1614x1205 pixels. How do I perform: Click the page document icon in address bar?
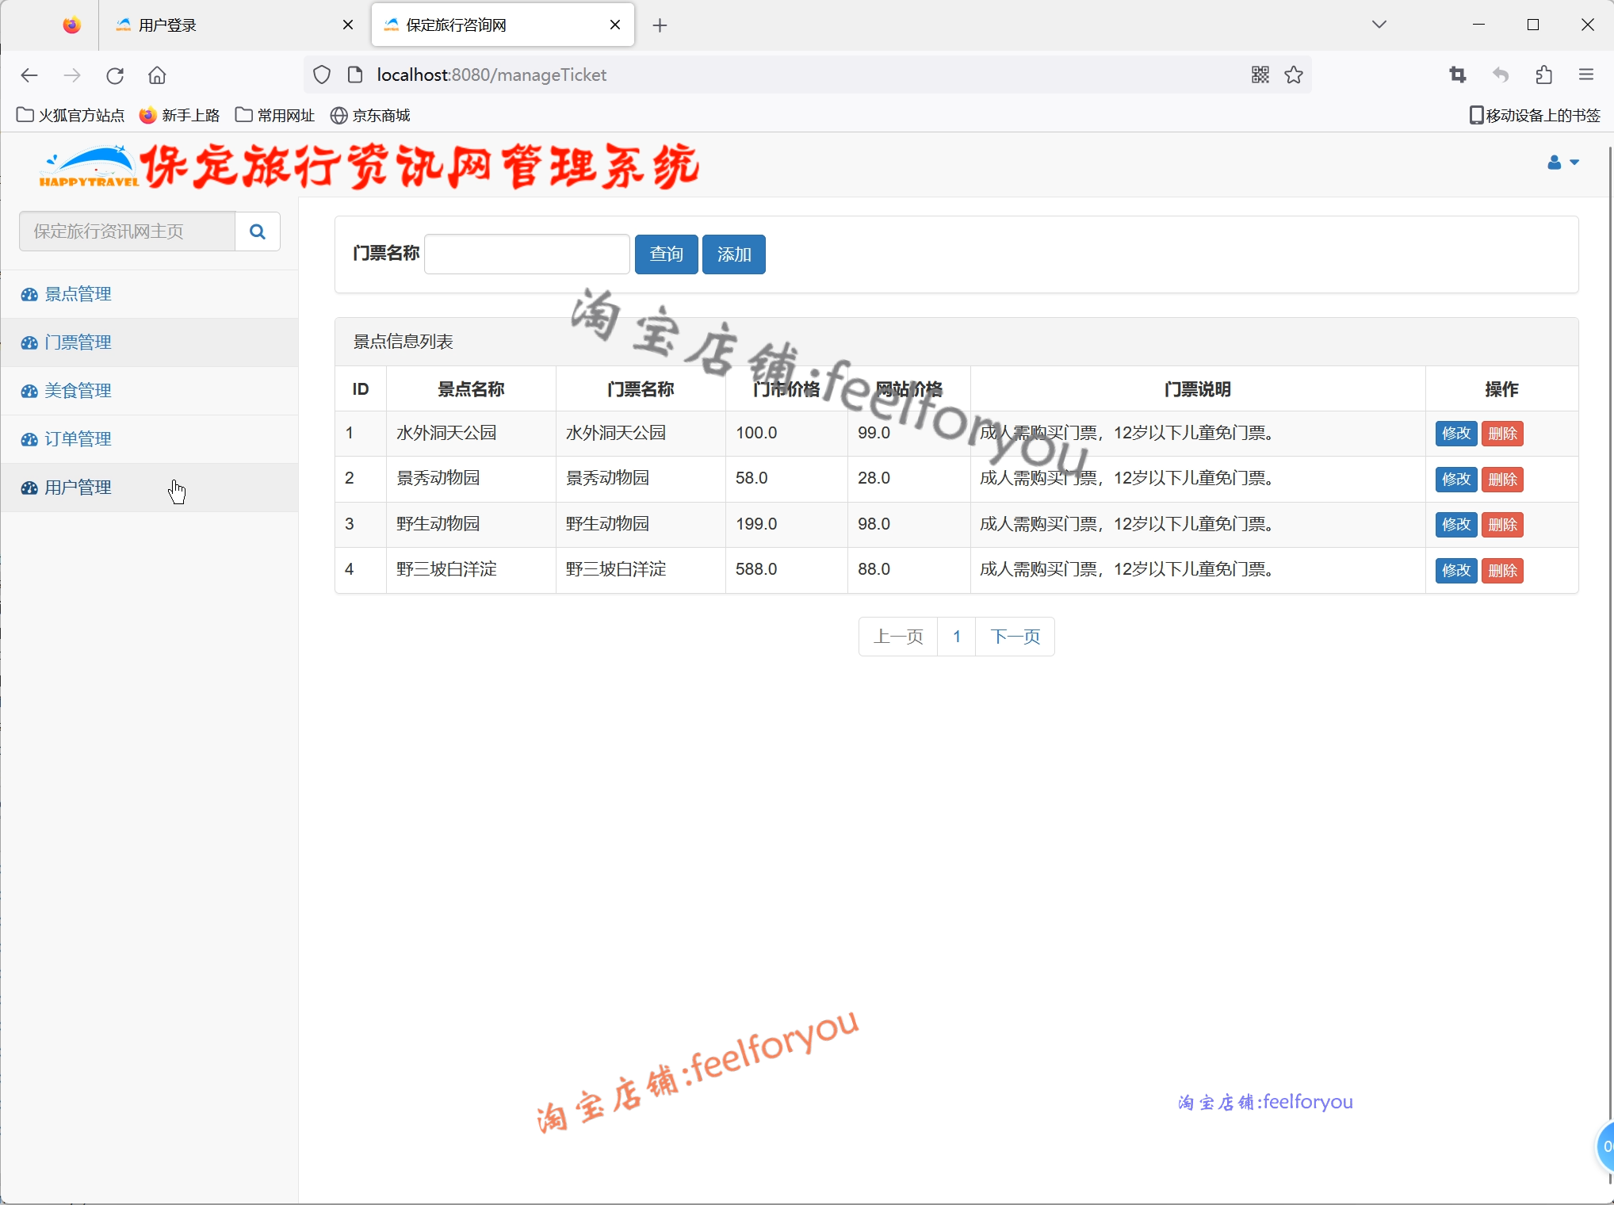click(x=355, y=75)
